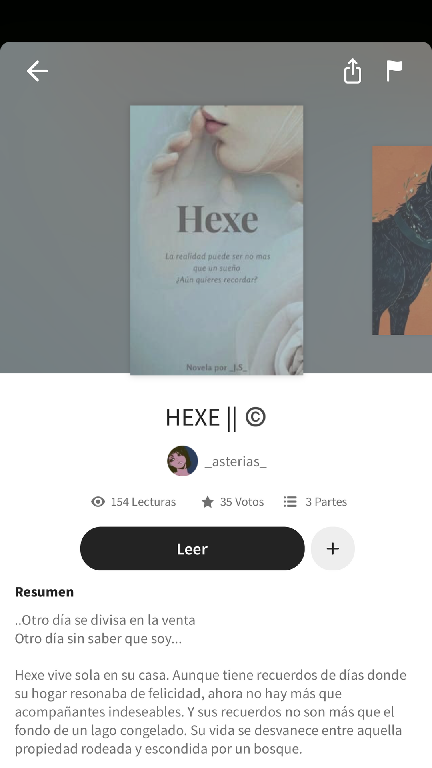This screenshot has height=768, width=432.
Task: Report story with flag icon
Action: click(394, 71)
